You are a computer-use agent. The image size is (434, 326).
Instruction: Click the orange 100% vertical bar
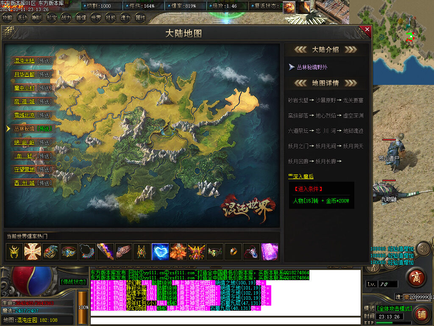83,307
